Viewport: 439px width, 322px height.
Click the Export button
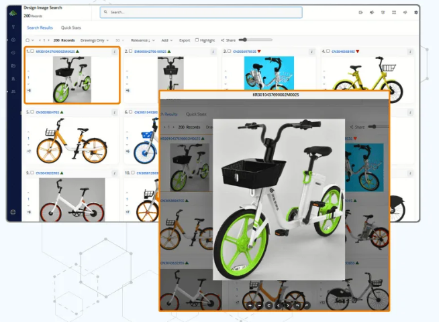185,40
